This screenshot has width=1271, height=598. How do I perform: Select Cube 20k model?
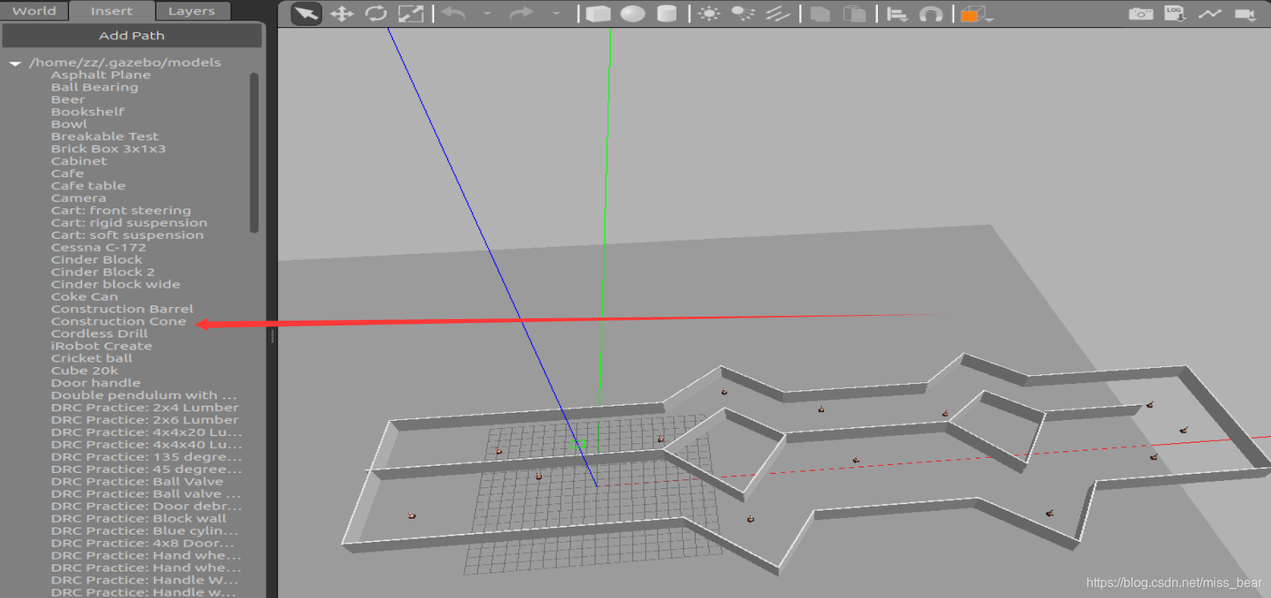click(84, 371)
